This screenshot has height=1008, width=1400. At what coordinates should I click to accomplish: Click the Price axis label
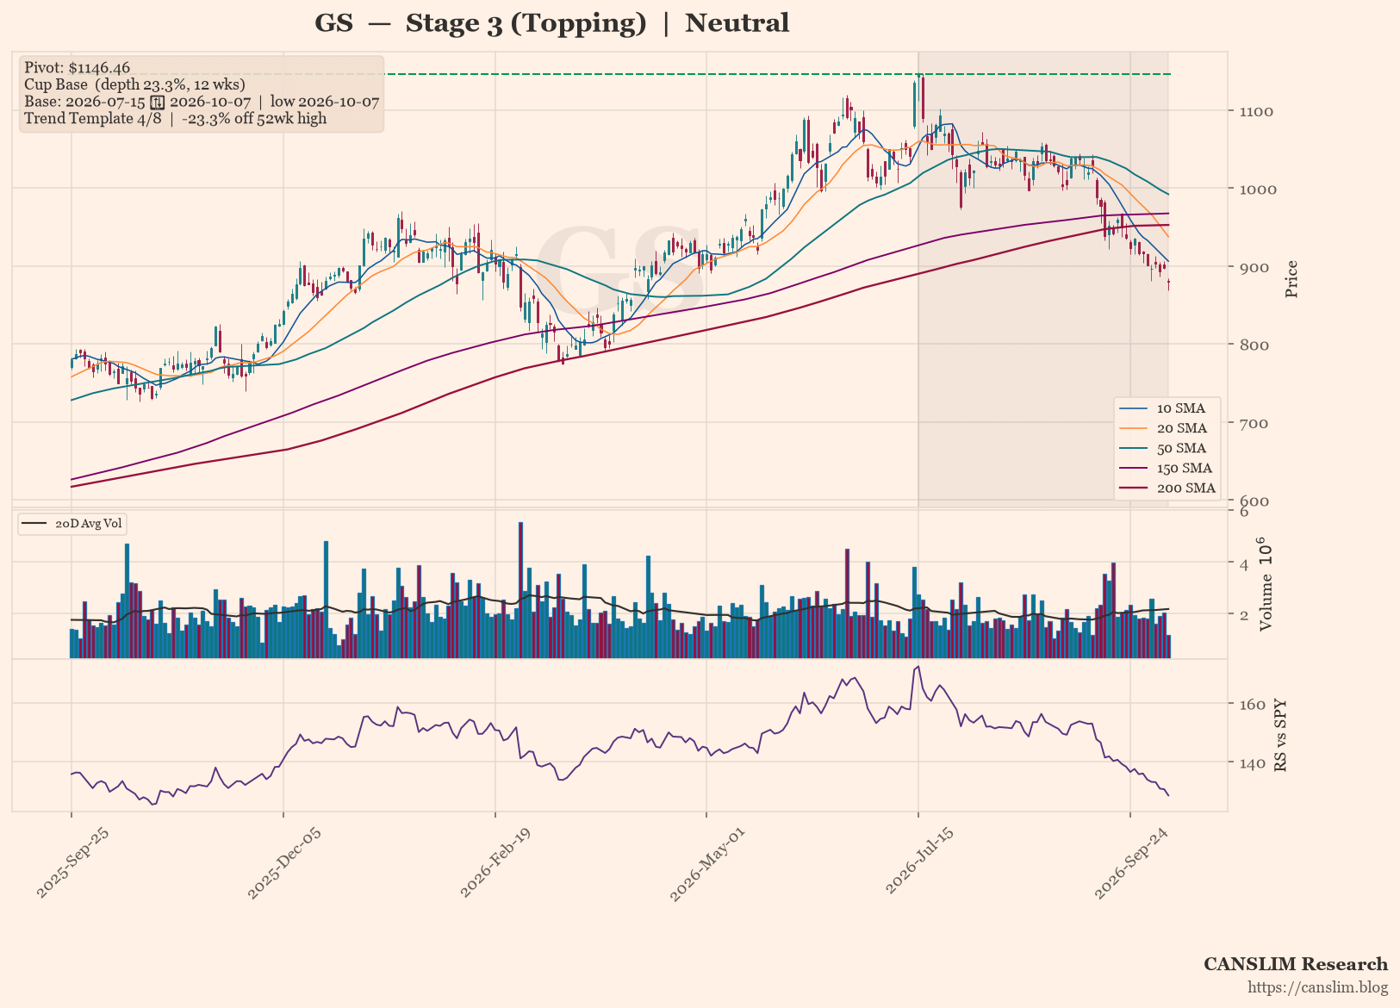coord(1291,279)
